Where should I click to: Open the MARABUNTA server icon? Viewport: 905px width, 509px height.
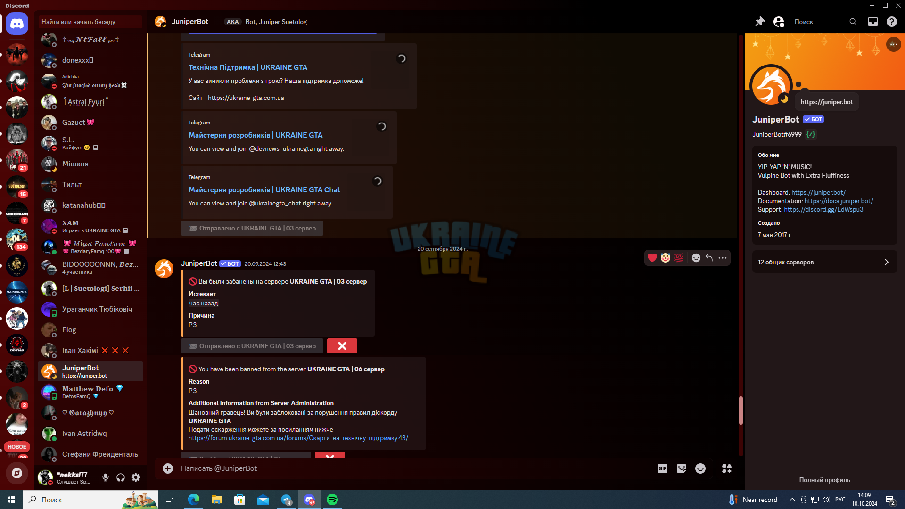click(17, 292)
